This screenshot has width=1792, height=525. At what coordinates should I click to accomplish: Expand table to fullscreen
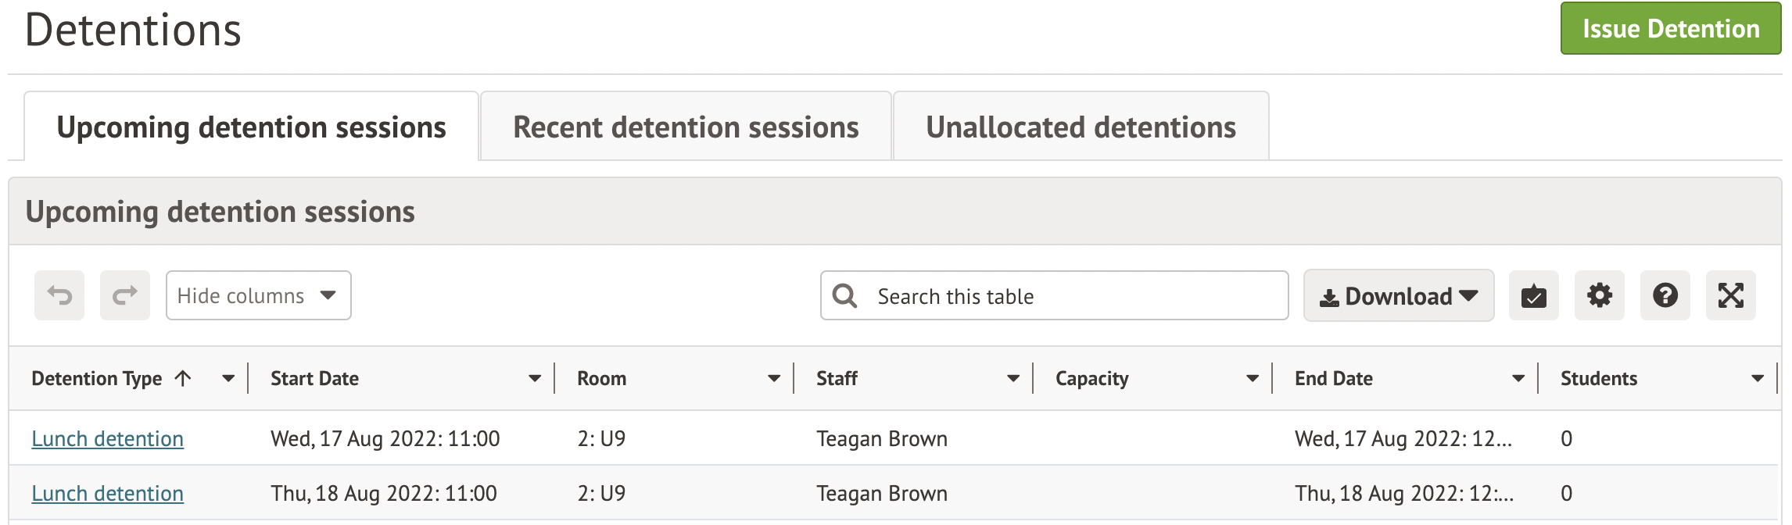(x=1730, y=296)
